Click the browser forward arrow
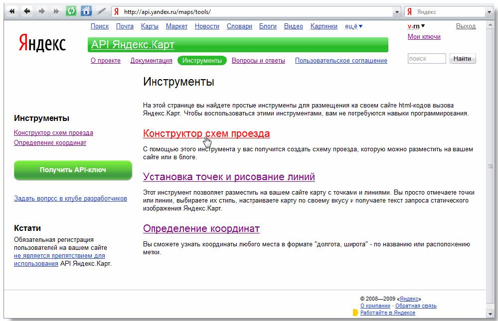 coord(41,11)
